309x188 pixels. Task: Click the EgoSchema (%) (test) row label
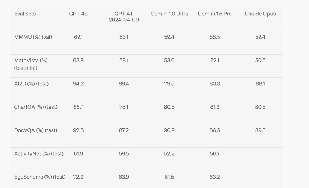click(x=40, y=177)
